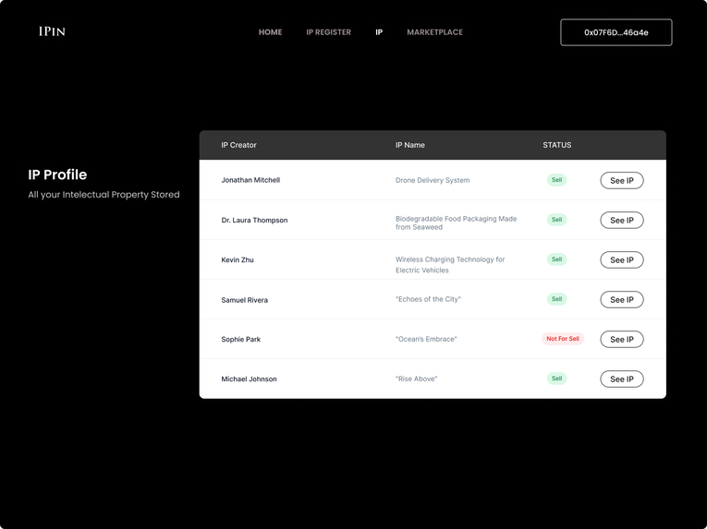Image resolution: width=707 pixels, height=529 pixels.
Task: Click the Sell badge for Michael Johnson
Action: click(557, 378)
